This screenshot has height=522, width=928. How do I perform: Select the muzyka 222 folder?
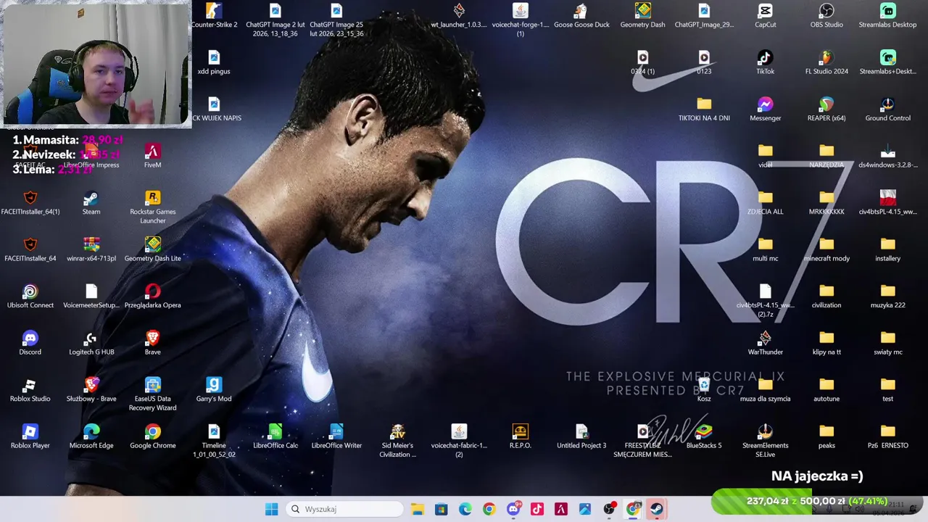[887, 296]
